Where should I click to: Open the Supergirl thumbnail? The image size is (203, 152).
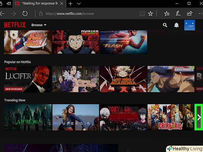(76, 117)
